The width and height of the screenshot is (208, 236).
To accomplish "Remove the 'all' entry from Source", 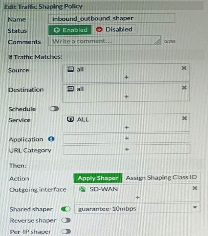I will pyautogui.click(x=184, y=68).
